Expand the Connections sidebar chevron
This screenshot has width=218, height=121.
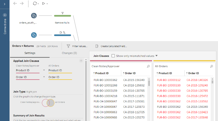[5, 4]
